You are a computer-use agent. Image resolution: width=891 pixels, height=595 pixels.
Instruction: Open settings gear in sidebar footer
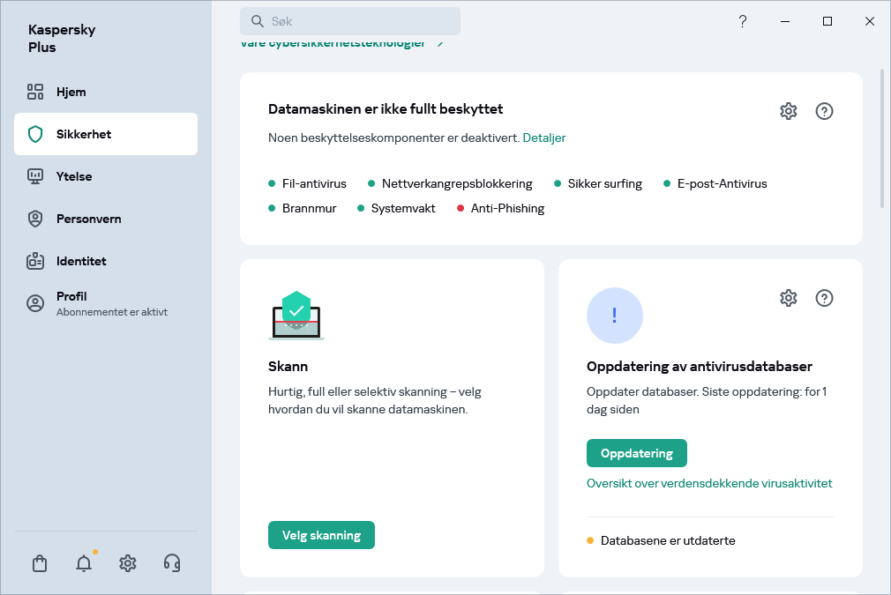[128, 563]
